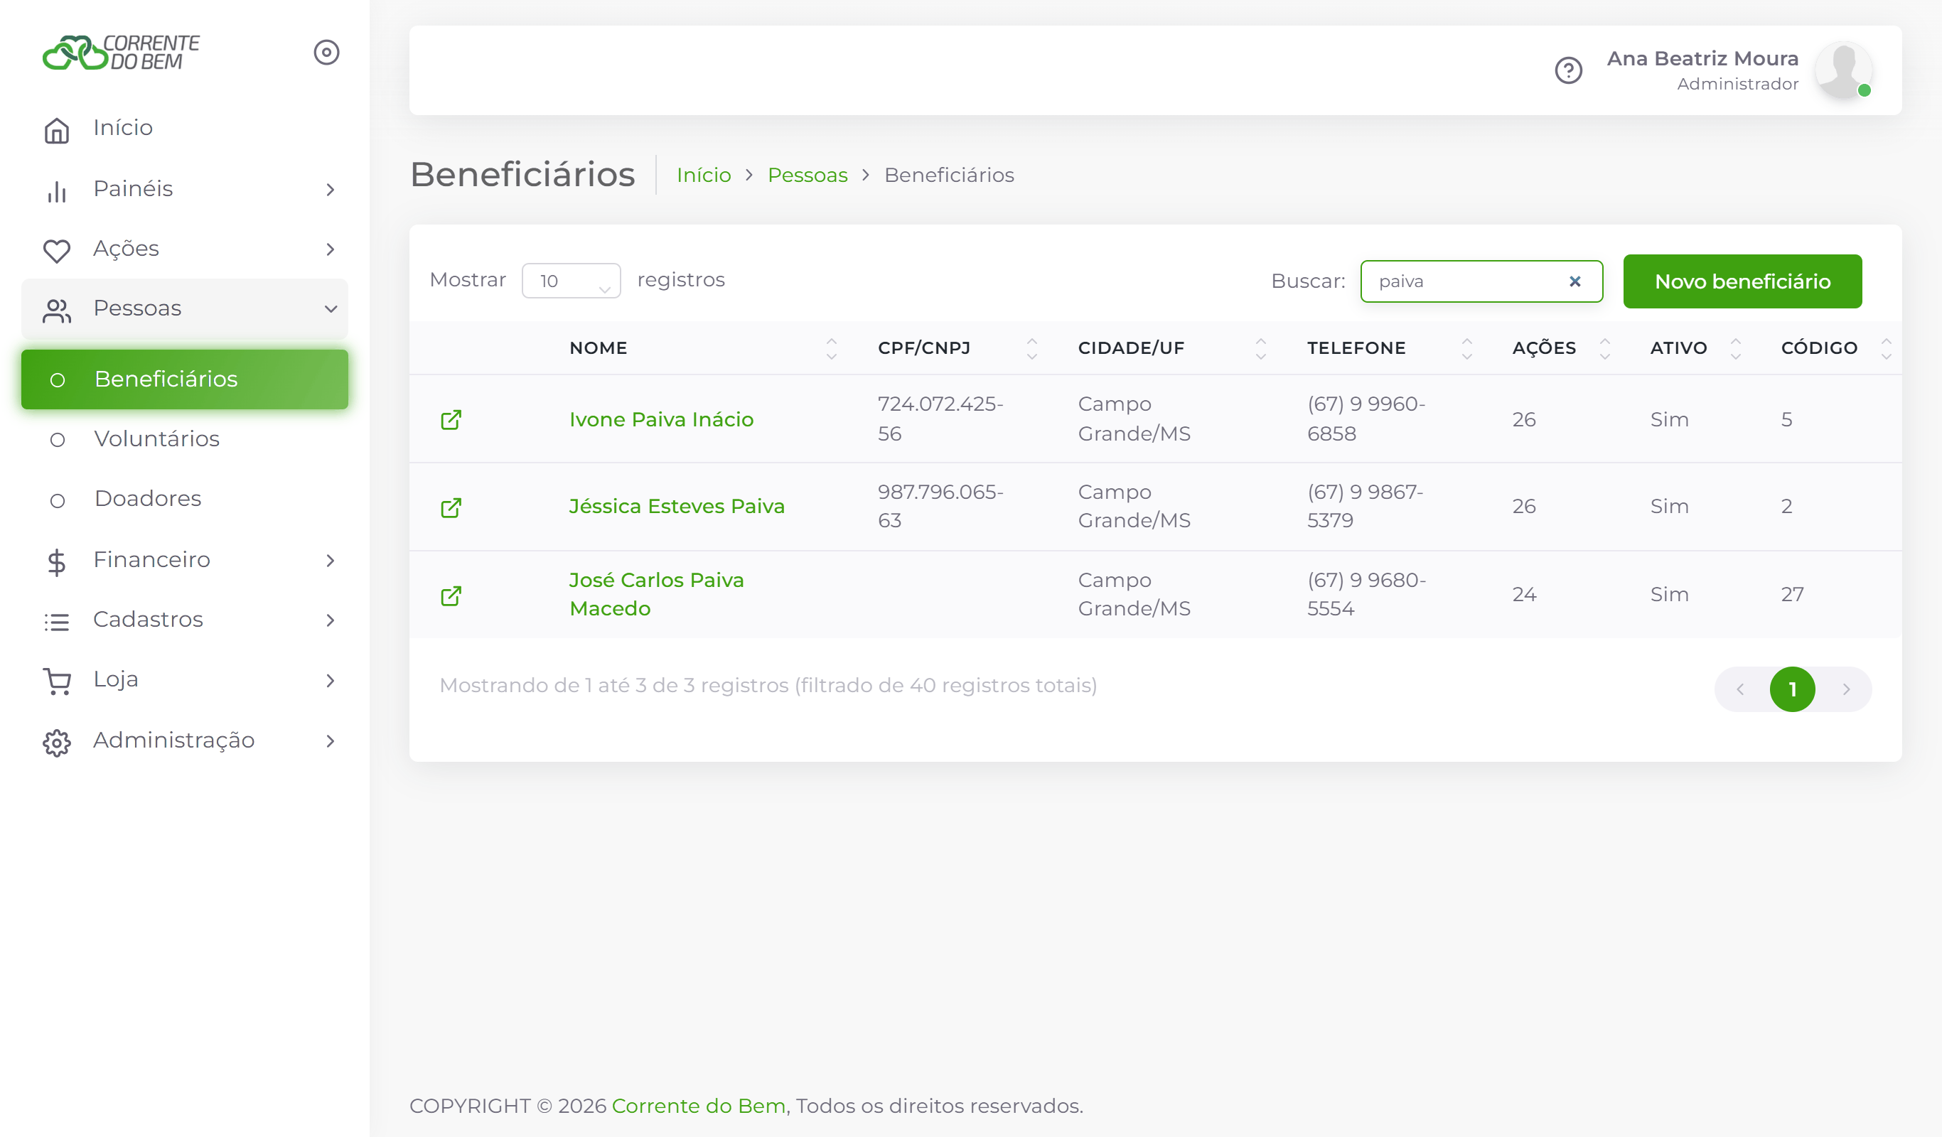Open Ana Beatriz Moura's profile avatar
This screenshot has width=1942, height=1137.
coord(1842,71)
